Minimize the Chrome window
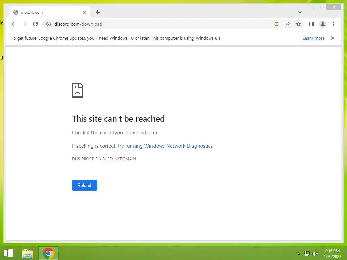The height and width of the screenshot is (260, 347). pyautogui.click(x=312, y=7)
